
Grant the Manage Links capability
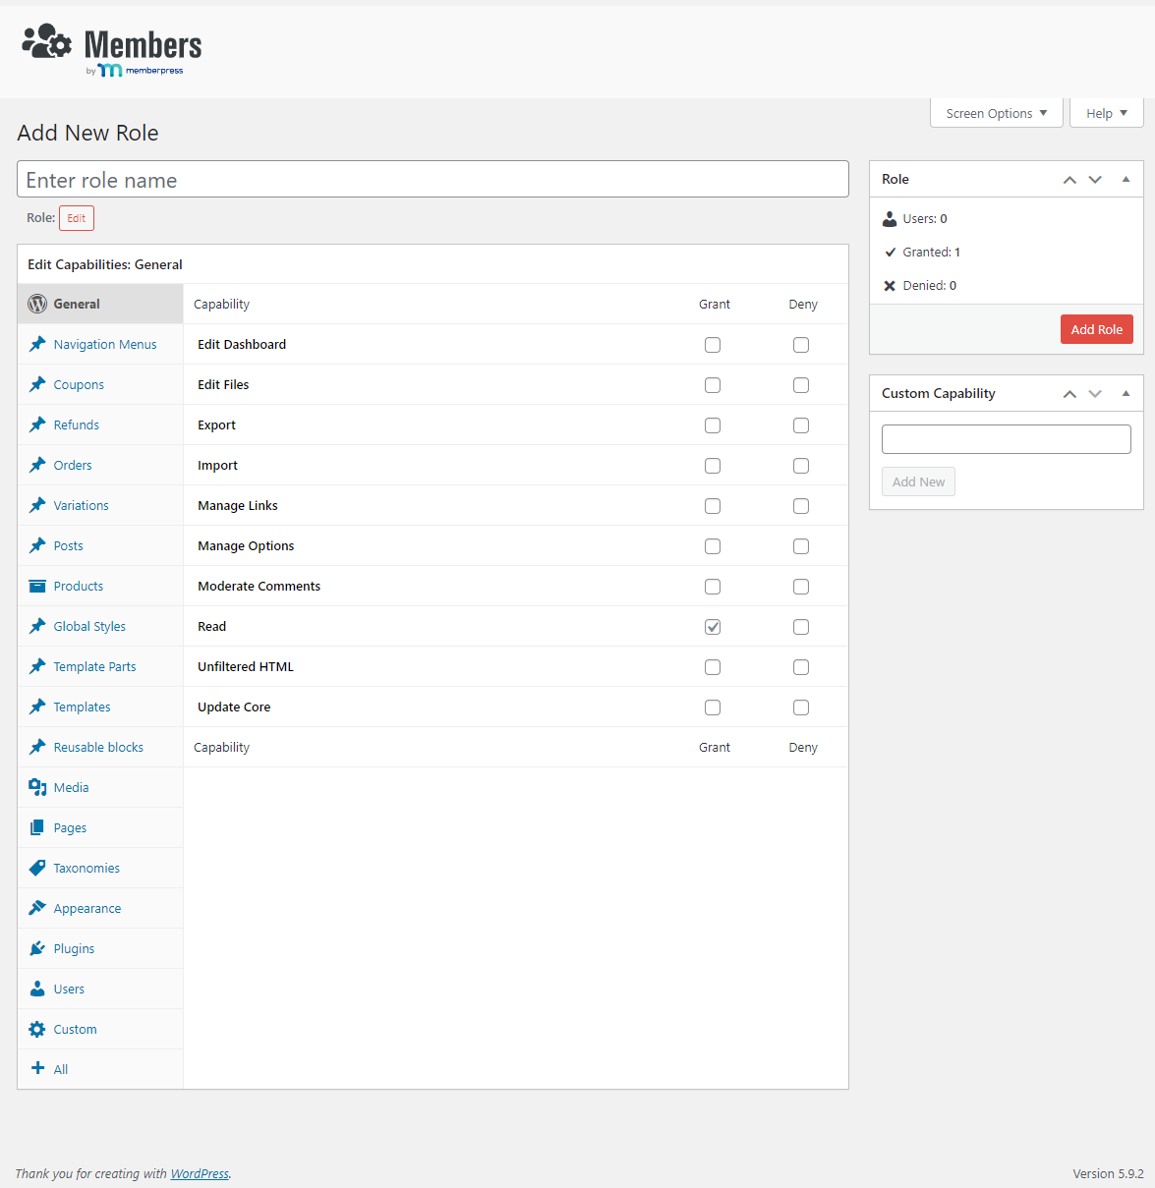[x=713, y=506]
